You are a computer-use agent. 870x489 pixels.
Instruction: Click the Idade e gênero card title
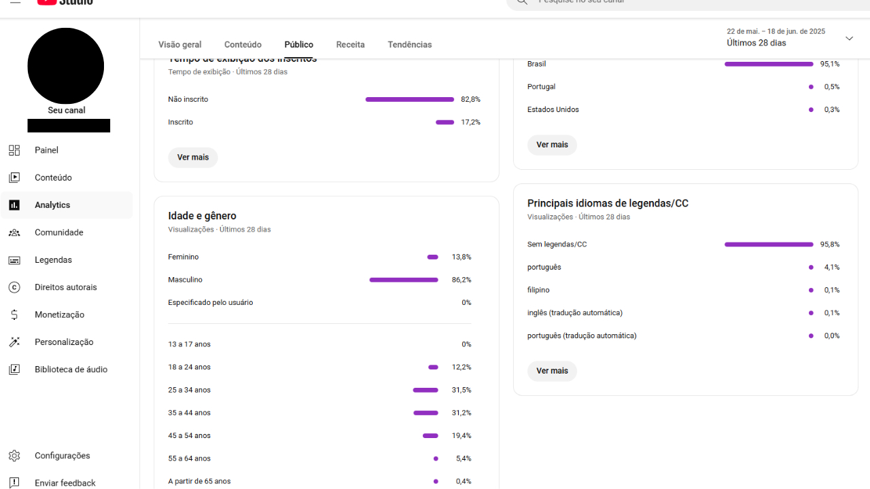(x=203, y=216)
